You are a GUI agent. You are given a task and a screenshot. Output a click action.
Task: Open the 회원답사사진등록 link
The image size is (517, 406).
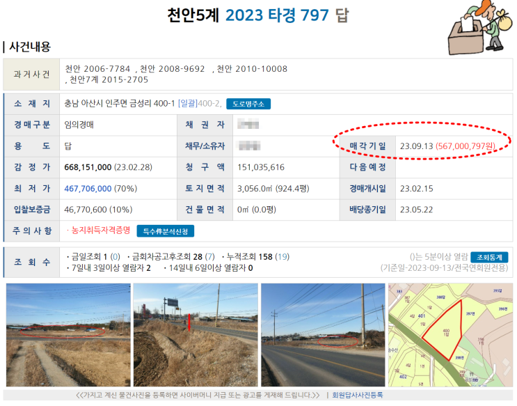point(358,395)
